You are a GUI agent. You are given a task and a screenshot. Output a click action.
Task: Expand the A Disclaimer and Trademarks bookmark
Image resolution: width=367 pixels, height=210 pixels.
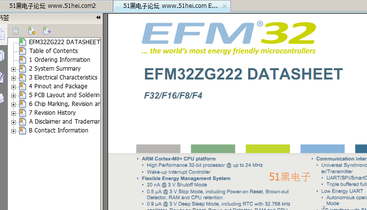(x=14, y=122)
